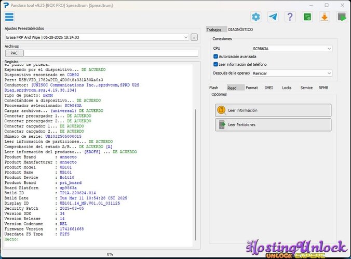Image resolution: width=351 pixels, height=259 pixels.
Task: Click the Pandora tool logo in title bar
Action: [x=6, y=5]
